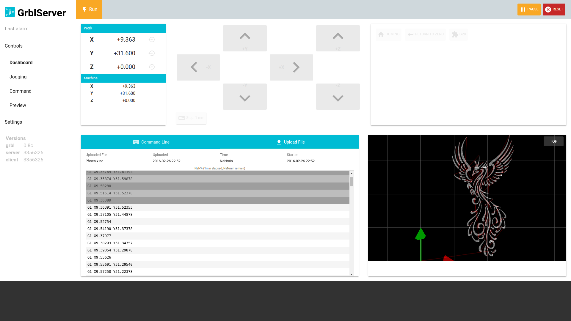This screenshot has width=571, height=321.
Task: Click work X value +9.363
Action: (126, 40)
